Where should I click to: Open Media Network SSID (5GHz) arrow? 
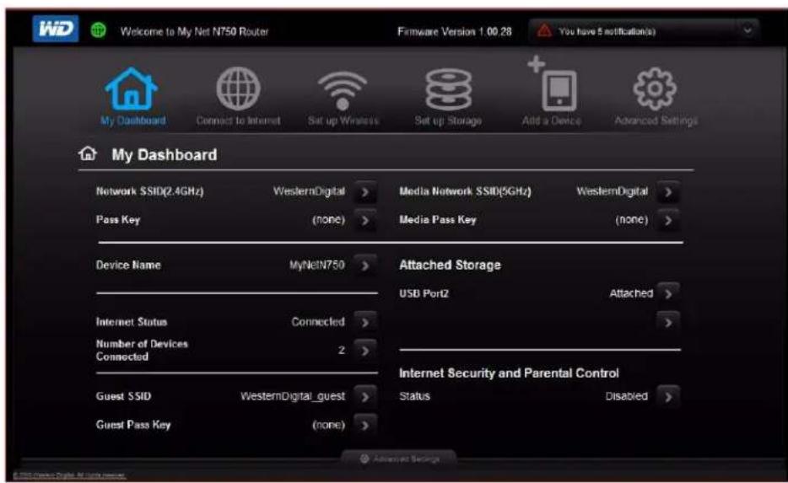[x=668, y=192]
